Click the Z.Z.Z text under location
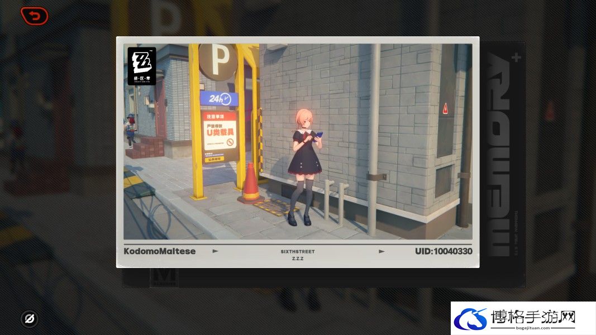596x335 pixels. [298, 259]
